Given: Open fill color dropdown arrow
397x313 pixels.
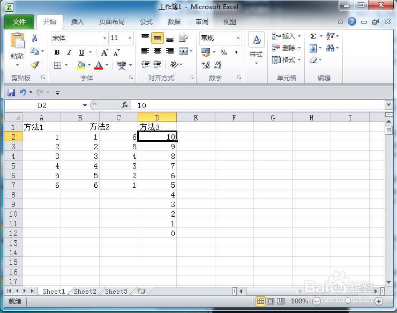Looking at the screenshot, I should (89, 65).
